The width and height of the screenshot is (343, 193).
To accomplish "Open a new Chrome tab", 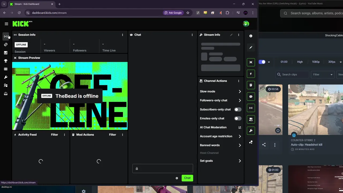I will tap(59, 4).
